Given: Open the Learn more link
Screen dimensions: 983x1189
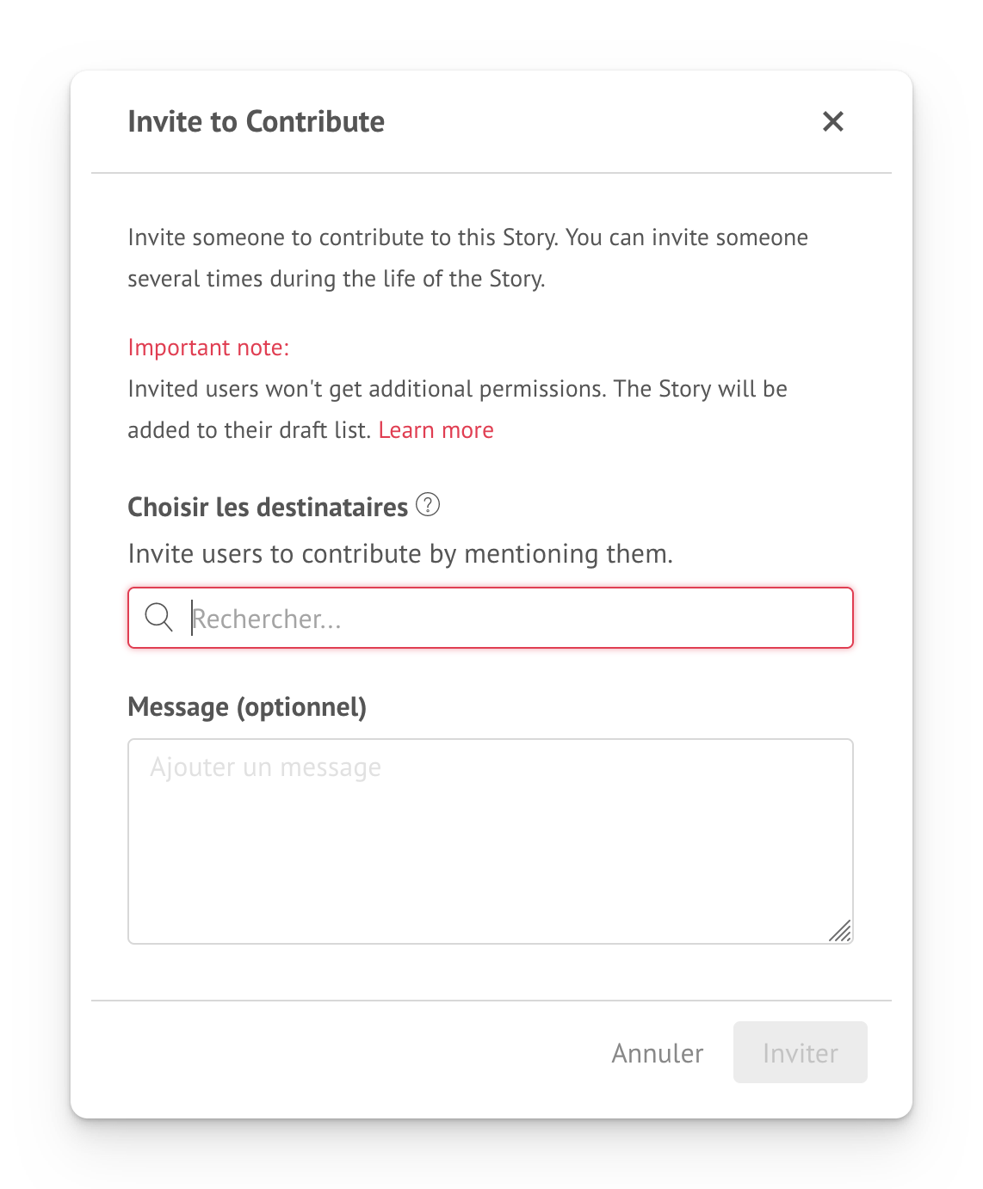Looking at the screenshot, I should tap(436, 430).
